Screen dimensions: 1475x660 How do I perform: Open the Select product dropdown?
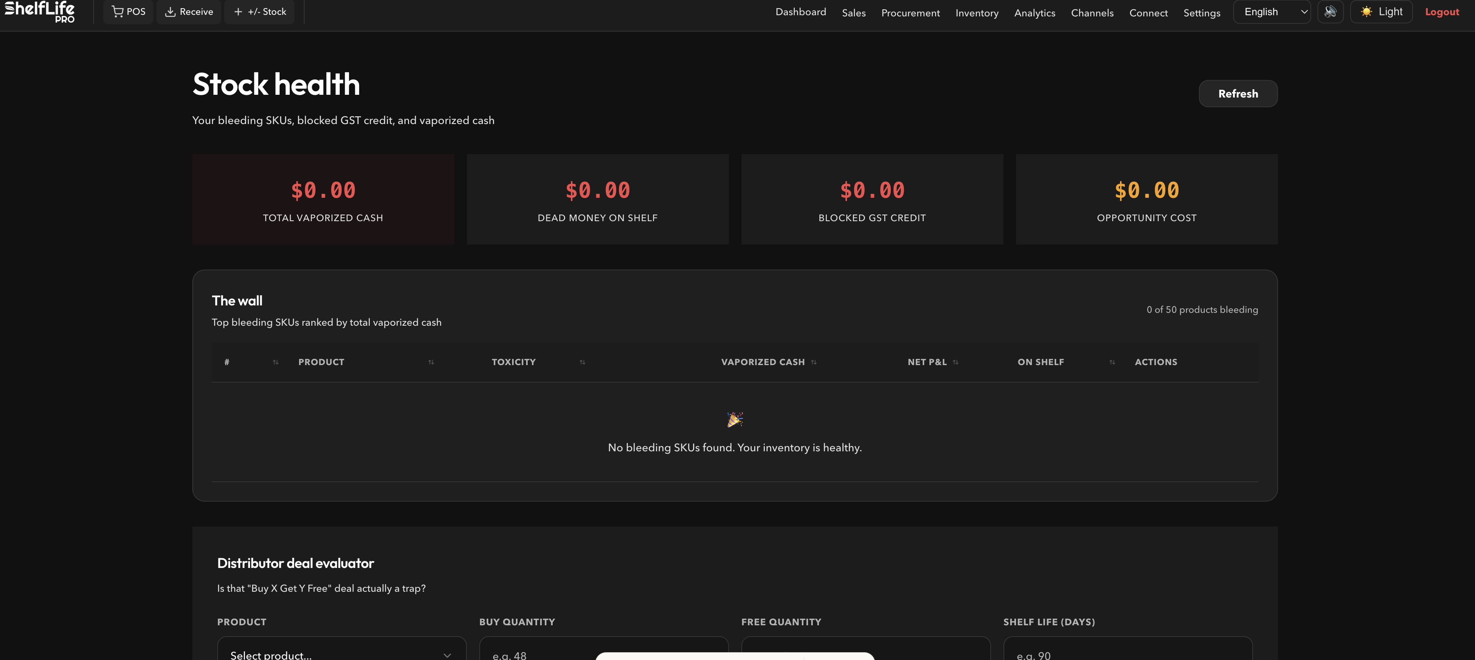[x=341, y=653]
